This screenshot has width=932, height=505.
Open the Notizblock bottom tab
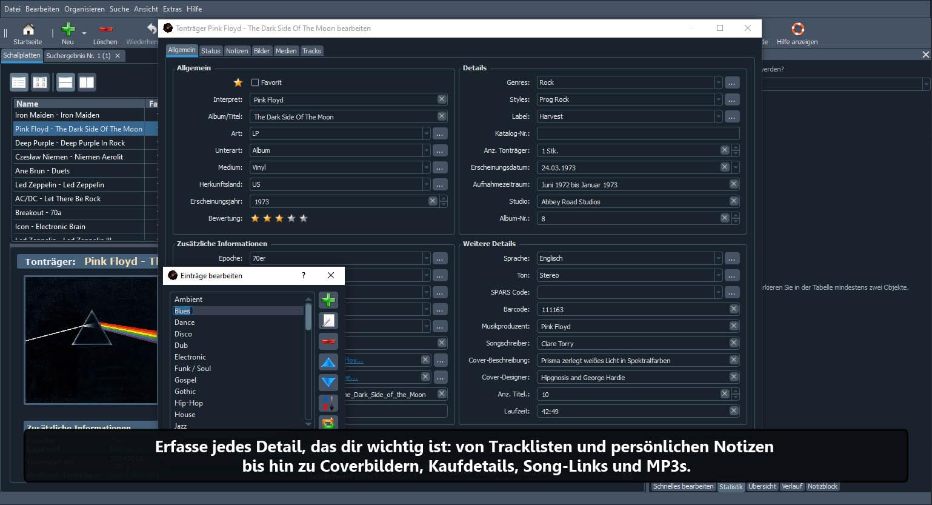(x=822, y=486)
